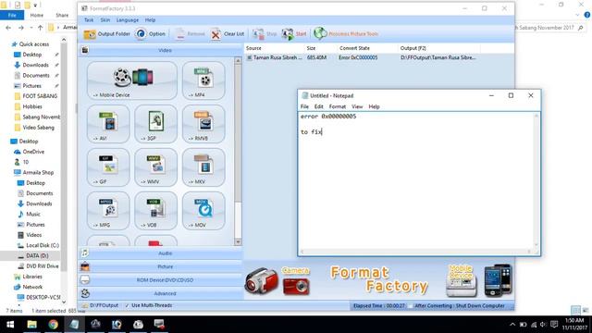Open the Language menu in FormatFactory
Viewport: 592px width, 333px height.
128,20
